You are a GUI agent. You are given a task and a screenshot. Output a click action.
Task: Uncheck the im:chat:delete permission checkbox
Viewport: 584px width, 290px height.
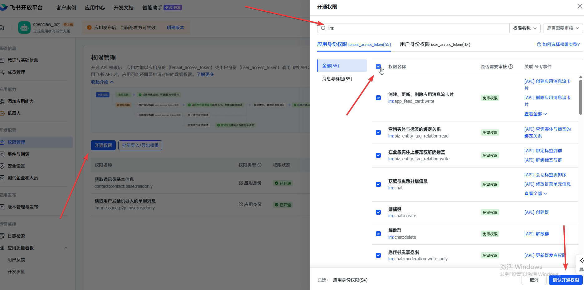pyautogui.click(x=378, y=234)
